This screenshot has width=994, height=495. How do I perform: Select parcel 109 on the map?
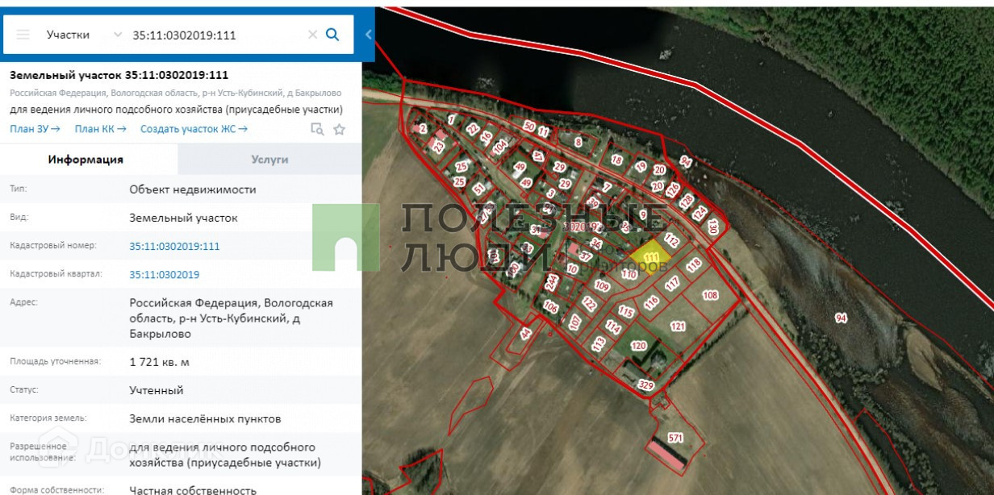click(x=602, y=285)
